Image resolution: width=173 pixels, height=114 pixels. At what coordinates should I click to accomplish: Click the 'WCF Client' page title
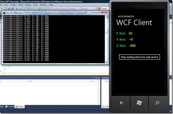[x=134, y=23]
